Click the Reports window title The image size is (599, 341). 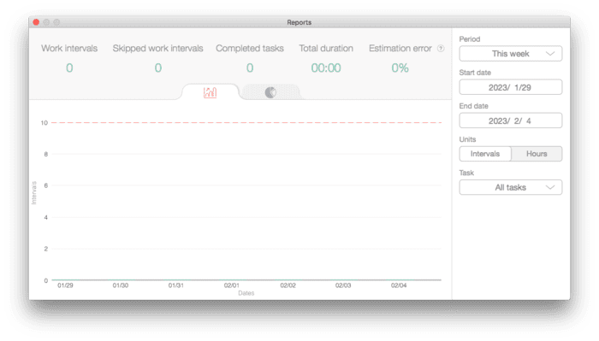coord(299,22)
